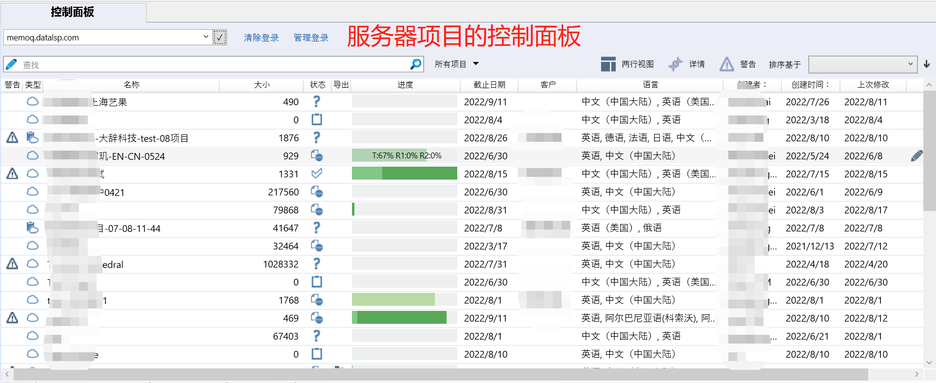
Task: Click warning triangle in size 469 row
Action: tap(12, 318)
